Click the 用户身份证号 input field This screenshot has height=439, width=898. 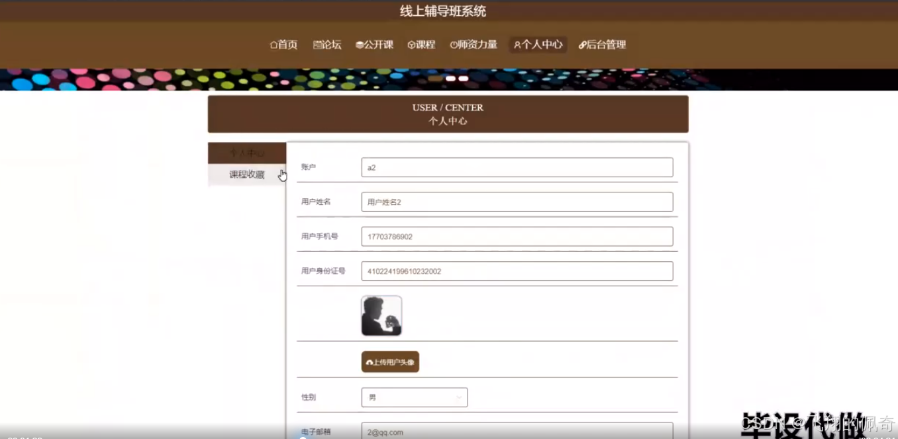pos(517,271)
